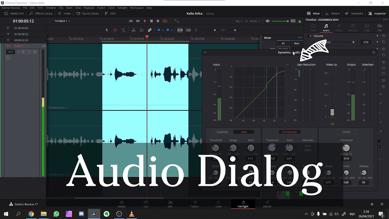Viewport: 389px width, 219px height.
Task: Click the Sidechain Send button
Action: coord(308,146)
